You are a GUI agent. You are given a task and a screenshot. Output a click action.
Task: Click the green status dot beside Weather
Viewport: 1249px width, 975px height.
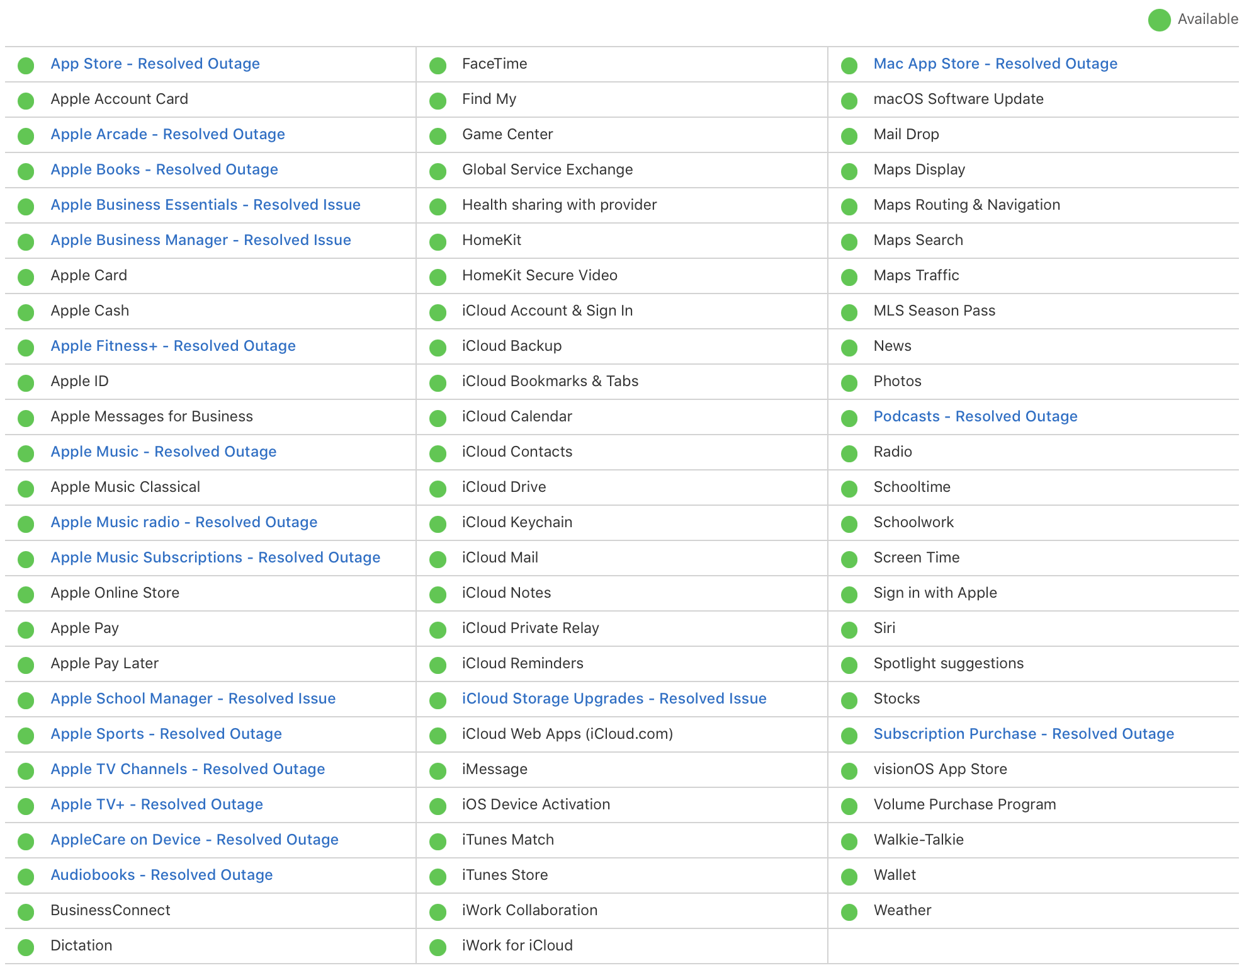tap(849, 912)
